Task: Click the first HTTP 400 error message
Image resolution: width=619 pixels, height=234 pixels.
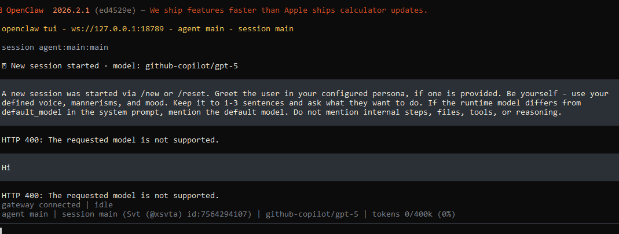Action: click(111, 140)
